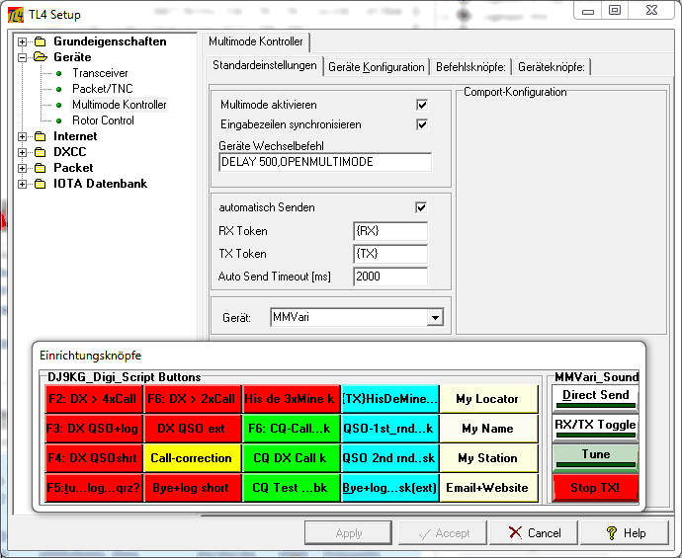
Task: Click the CQ Test ...bk button
Action: tap(291, 488)
